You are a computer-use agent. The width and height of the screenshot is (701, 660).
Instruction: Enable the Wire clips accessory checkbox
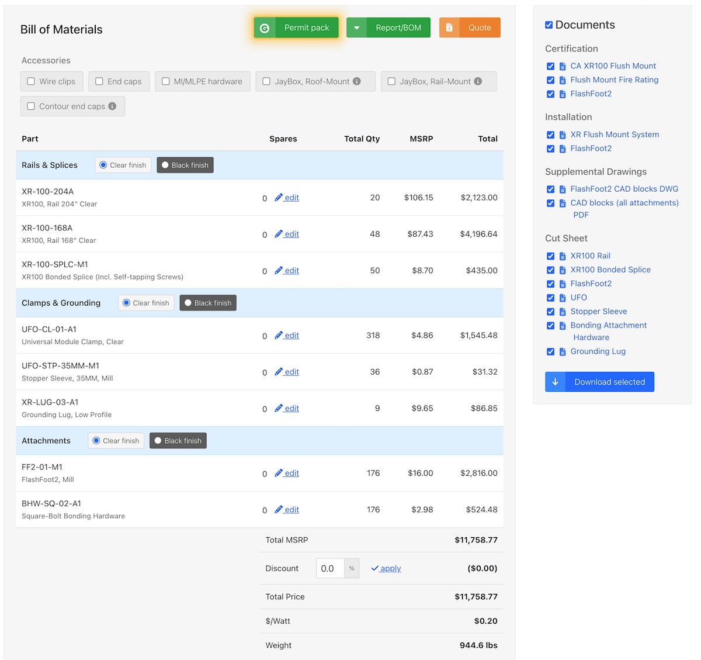tap(32, 82)
